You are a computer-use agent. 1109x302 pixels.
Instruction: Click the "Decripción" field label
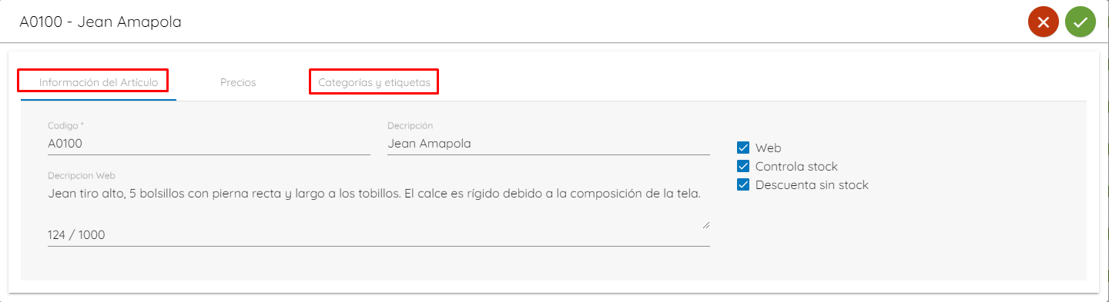410,125
